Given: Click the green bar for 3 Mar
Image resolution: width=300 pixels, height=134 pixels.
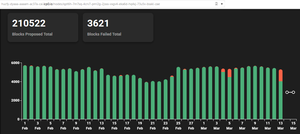Looking at the screenshot, I should point(217,93).
